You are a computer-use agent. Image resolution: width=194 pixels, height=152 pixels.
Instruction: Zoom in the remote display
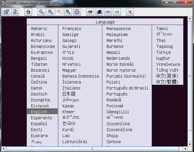coord(50,12)
